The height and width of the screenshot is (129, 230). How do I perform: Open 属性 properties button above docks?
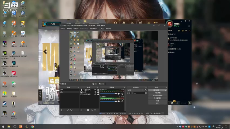pos(95,84)
